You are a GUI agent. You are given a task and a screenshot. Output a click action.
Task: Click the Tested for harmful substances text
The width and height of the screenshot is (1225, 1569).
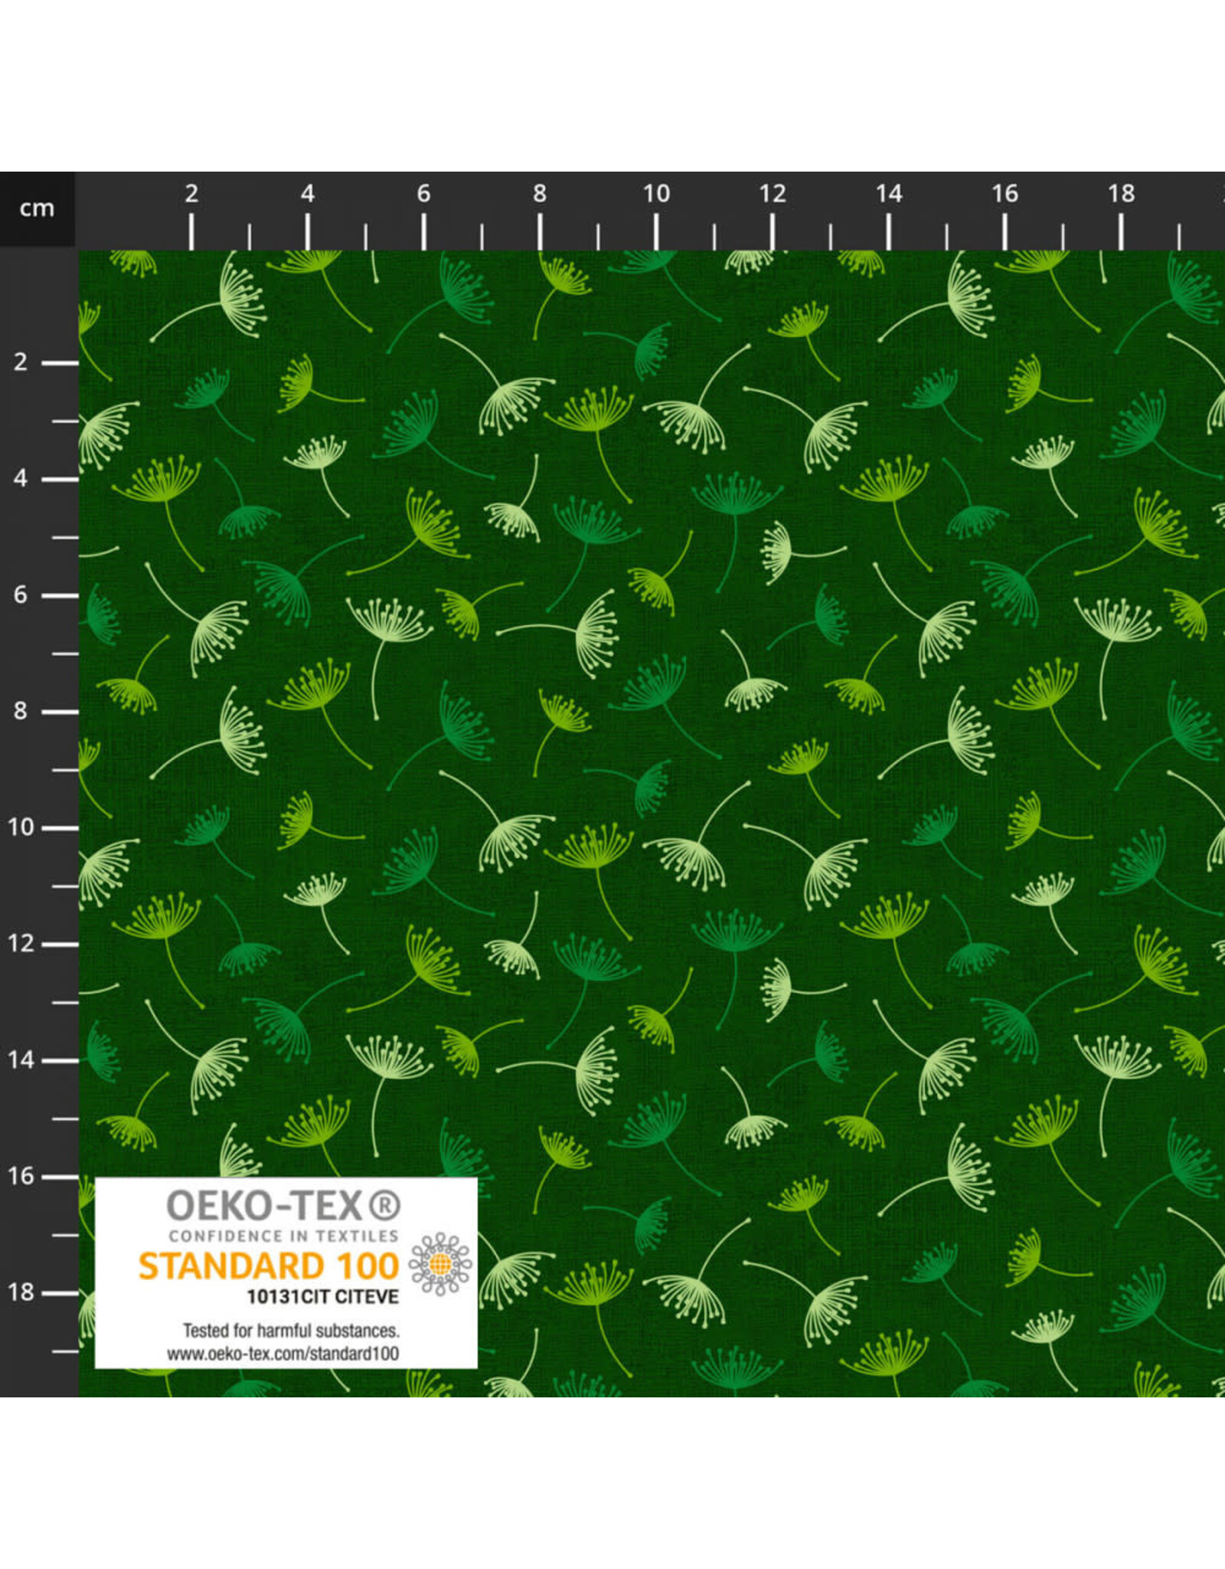(x=291, y=1331)
